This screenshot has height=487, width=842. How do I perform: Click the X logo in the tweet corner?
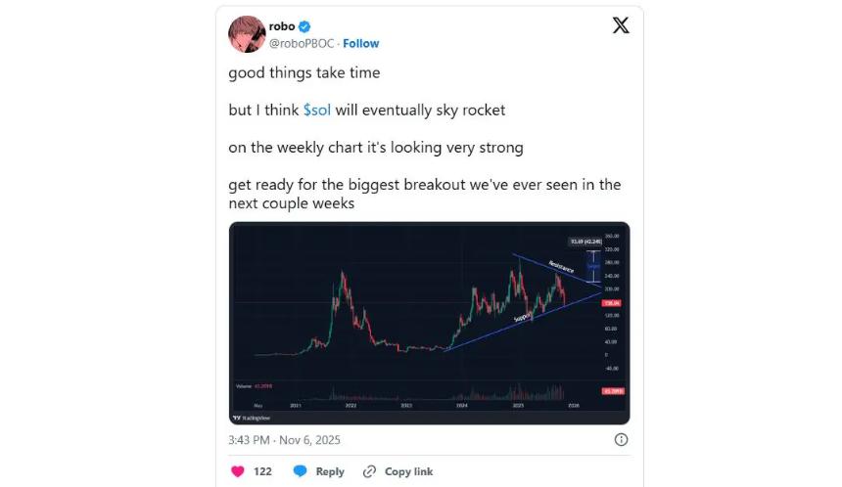pos(621,26)
